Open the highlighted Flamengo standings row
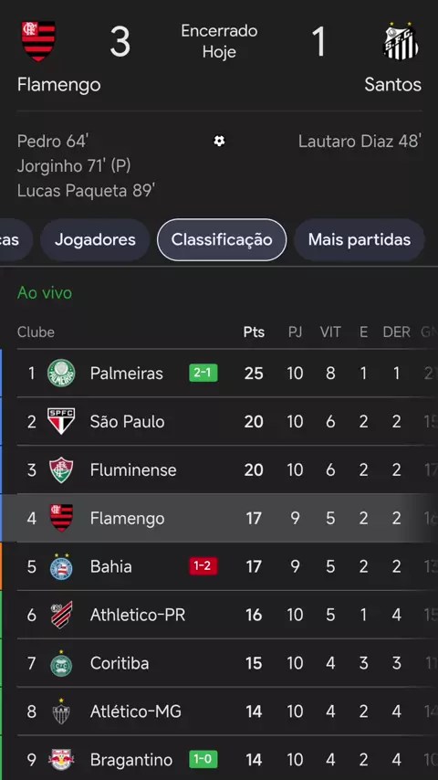This screenshot has height=780, width=438. click(219, 519)
